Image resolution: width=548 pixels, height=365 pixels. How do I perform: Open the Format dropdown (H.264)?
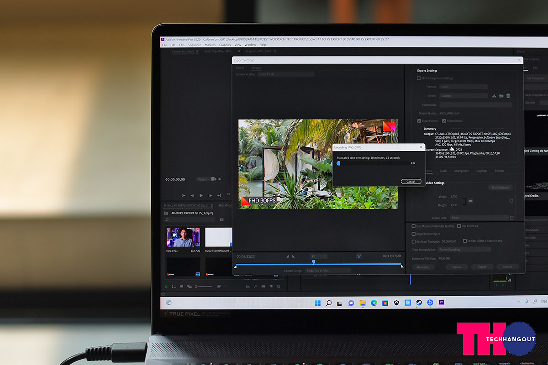(x=463, y=87)
